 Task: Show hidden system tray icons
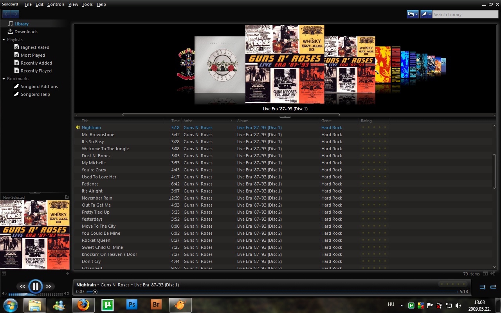pos(402,305)
